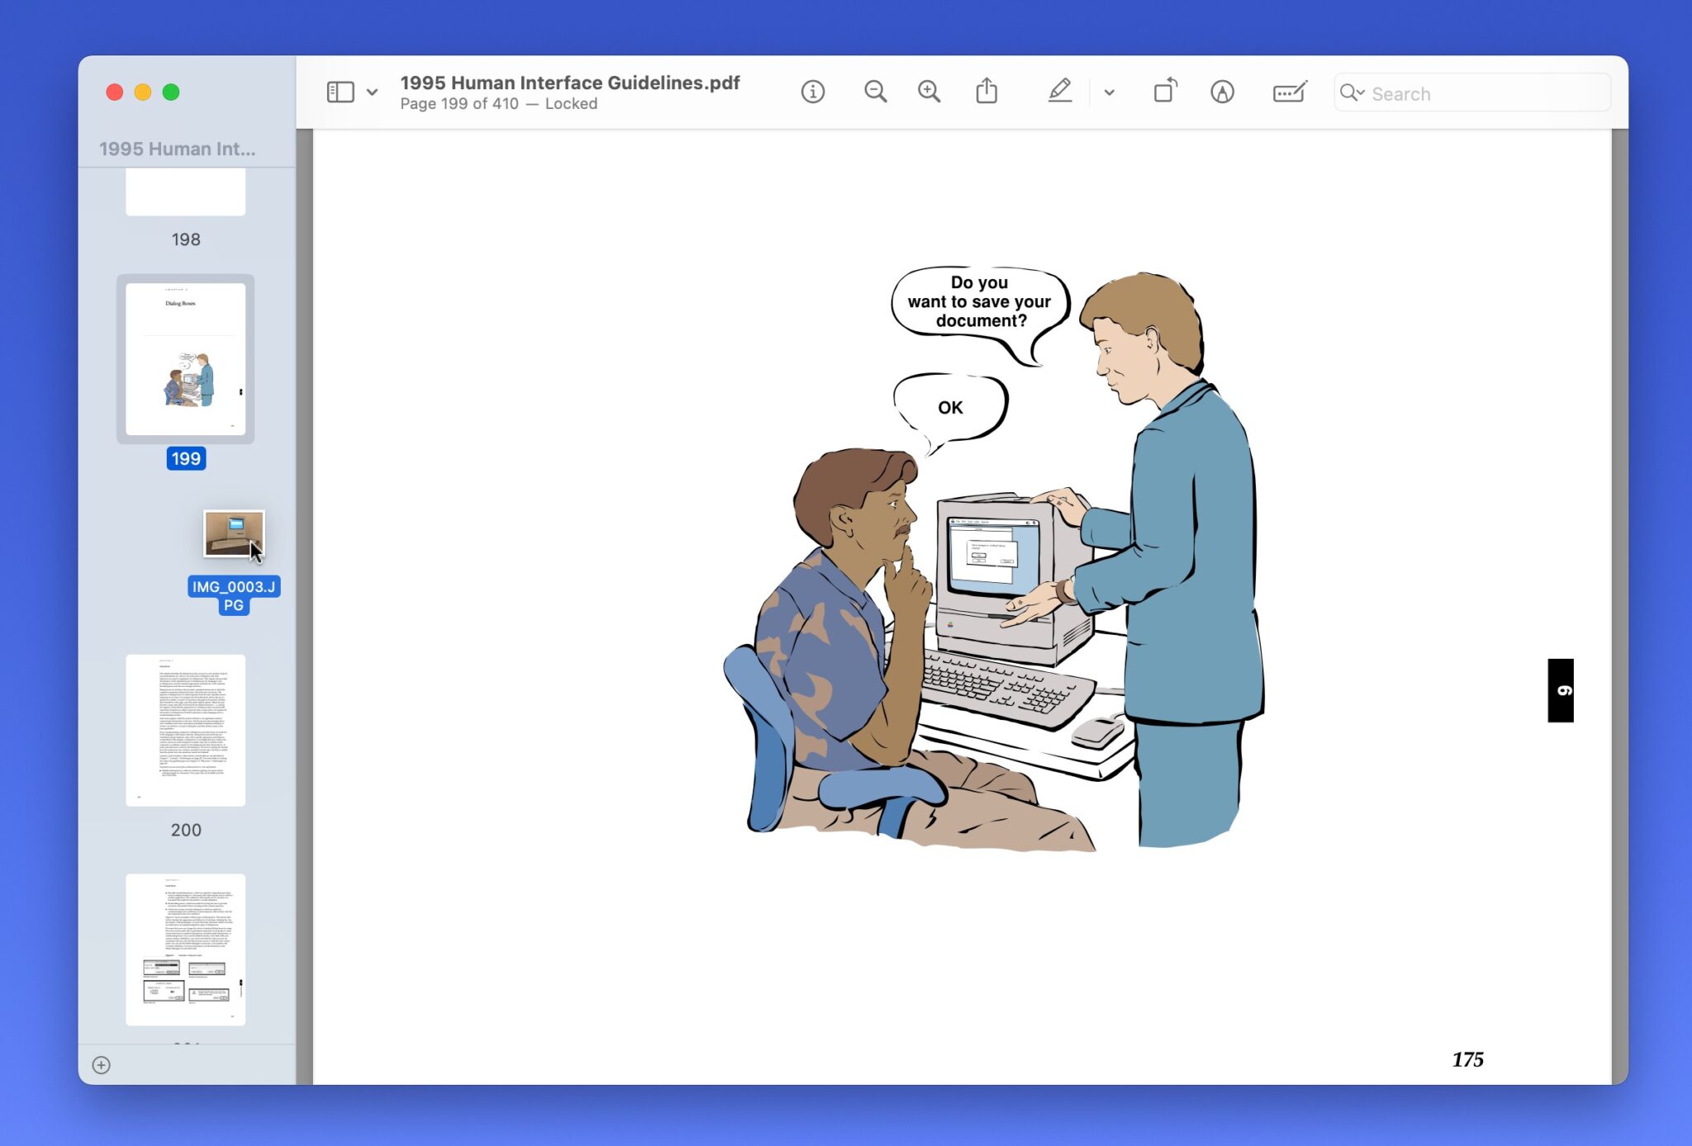Click the fill-and-sign form icon
The image size is (1692, 1146).
(1289, 92)
